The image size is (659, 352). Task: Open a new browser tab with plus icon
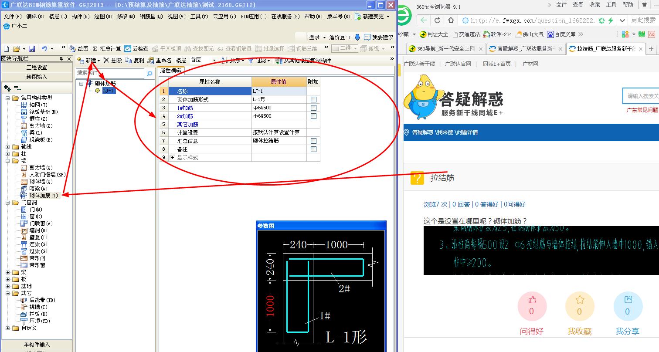tap(651, 49)
